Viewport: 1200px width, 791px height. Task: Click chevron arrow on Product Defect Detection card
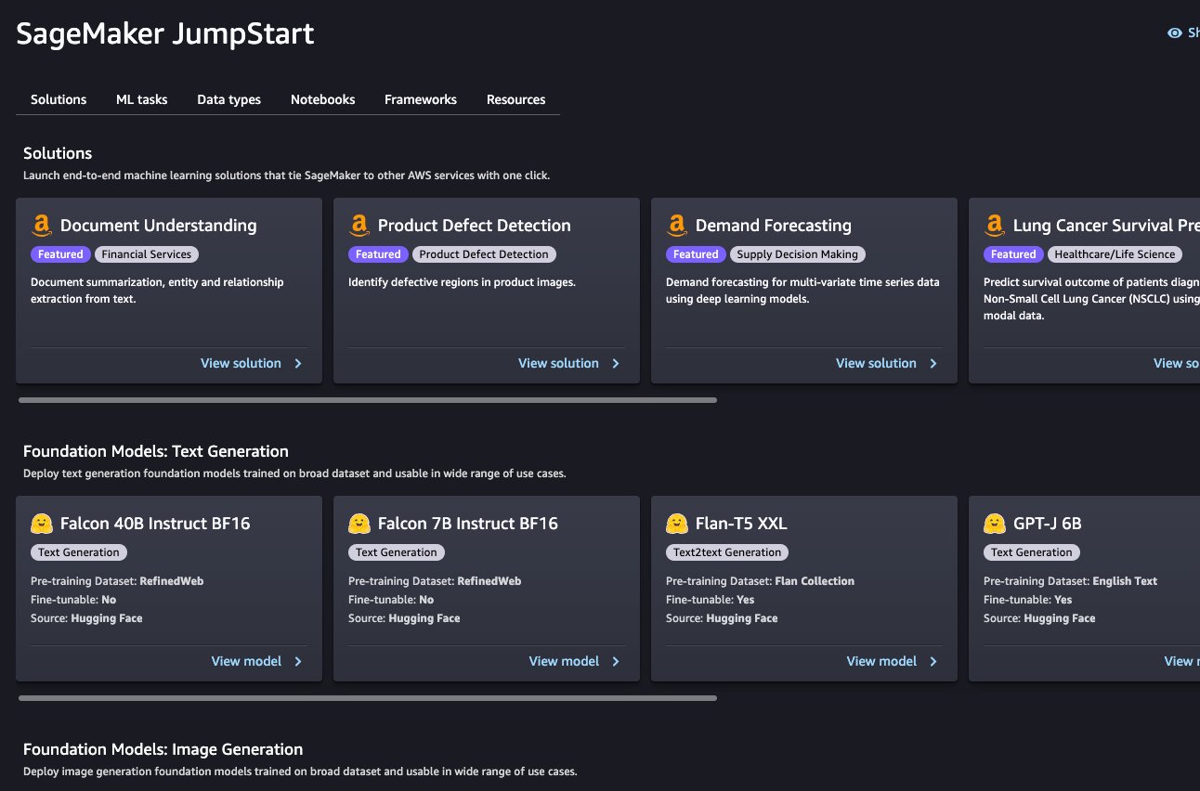(x=616, y=364)
